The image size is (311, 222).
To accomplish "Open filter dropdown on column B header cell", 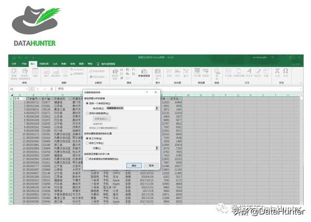I will point(39,99).
